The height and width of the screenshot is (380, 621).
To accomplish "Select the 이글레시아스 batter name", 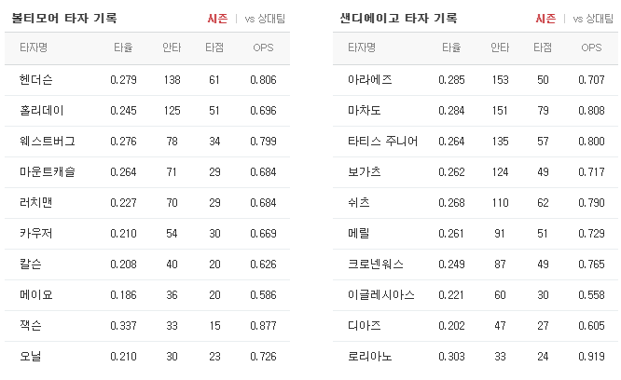I will [x=381, y=295].
